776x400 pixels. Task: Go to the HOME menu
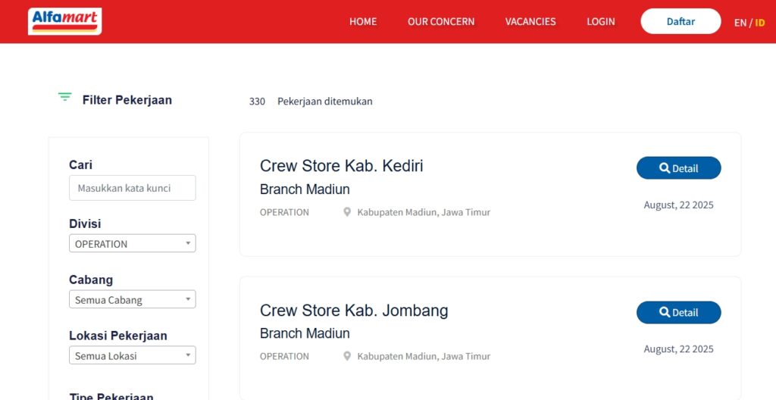363,22
